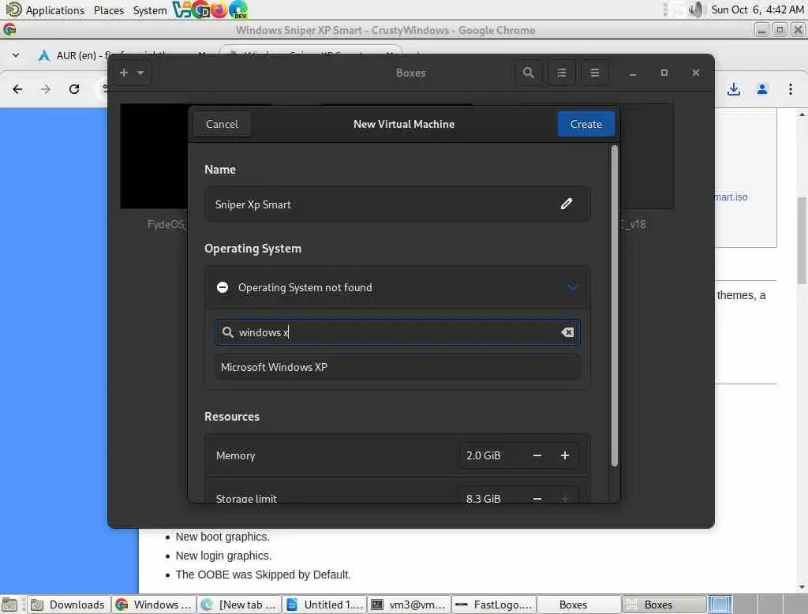Click the .iso link on the web page
This screenshot has height=614, width=808.
731,197
